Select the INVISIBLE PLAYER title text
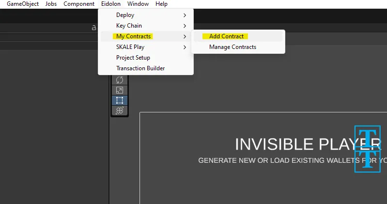 click(308, 144)
